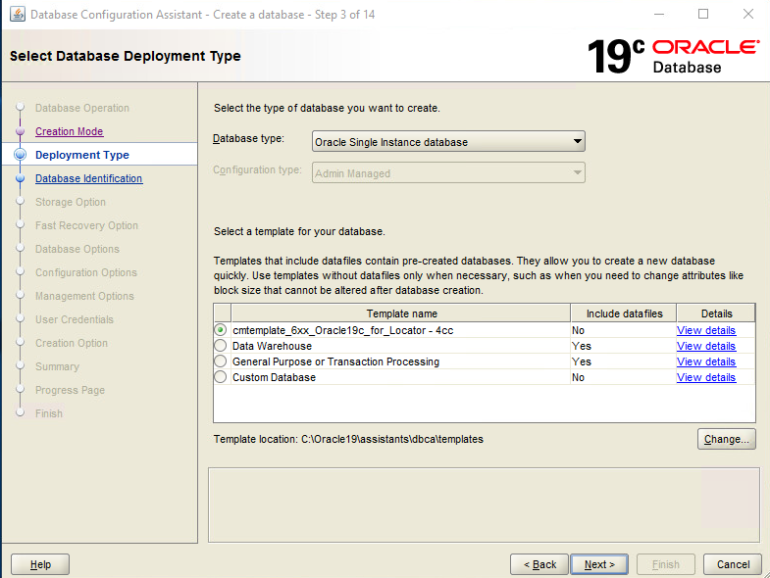
Task: Select the cmtemplate_6xx_Oracle19c_for_Locator radio button
Action: [221, 330]
